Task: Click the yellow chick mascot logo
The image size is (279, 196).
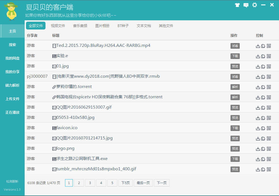Action: (11, 11)
